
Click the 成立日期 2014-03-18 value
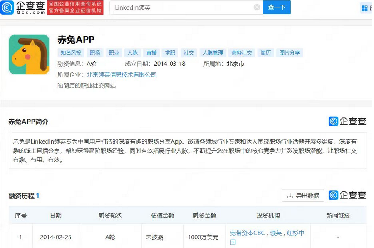click(170, 64)
